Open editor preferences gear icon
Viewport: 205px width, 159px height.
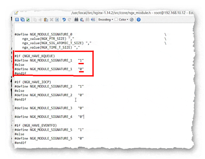(x=132, y=20)
